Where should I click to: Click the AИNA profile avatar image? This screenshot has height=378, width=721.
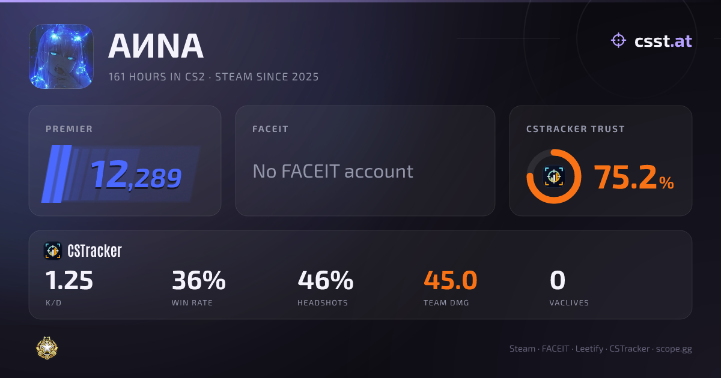tap(61, 56)
